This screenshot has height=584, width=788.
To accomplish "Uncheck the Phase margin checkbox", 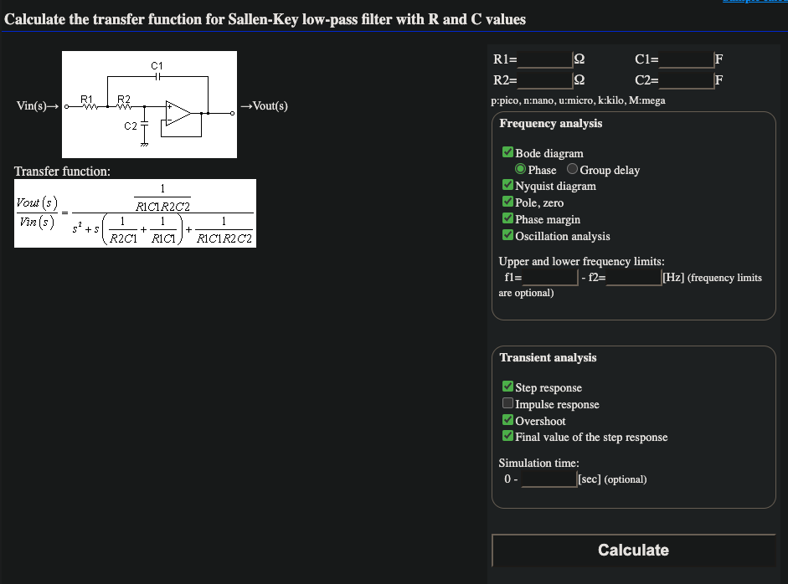I will click(x=508, y=219).
